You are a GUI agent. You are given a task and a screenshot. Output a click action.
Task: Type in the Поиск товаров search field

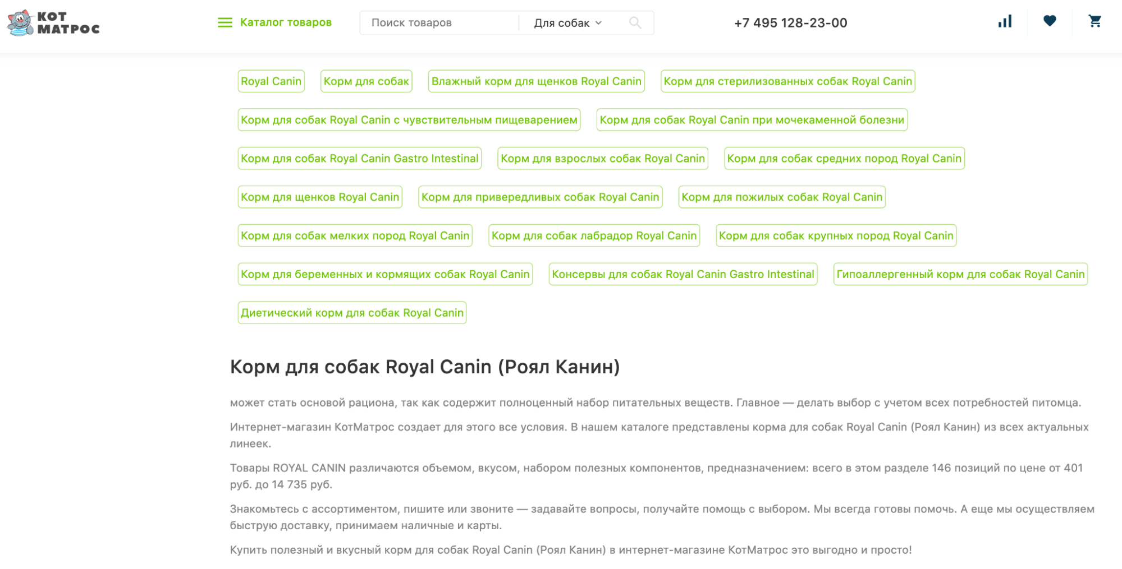pos(438,23)
